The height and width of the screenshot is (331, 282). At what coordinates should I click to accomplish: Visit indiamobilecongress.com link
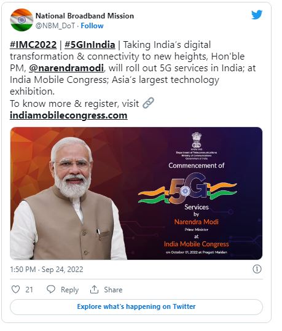click(69, 115)
